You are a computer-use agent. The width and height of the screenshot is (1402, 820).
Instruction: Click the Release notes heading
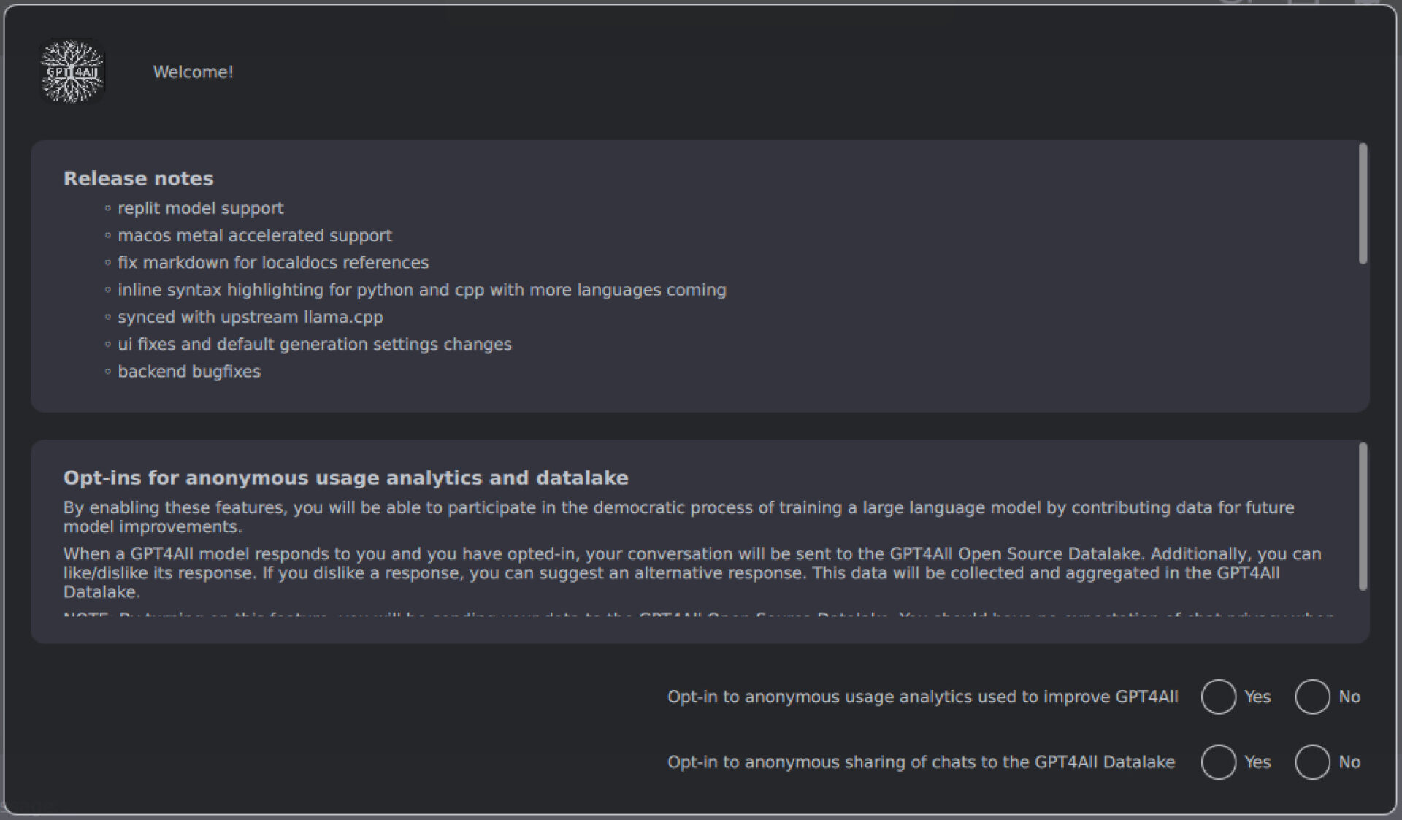point(138,178)
